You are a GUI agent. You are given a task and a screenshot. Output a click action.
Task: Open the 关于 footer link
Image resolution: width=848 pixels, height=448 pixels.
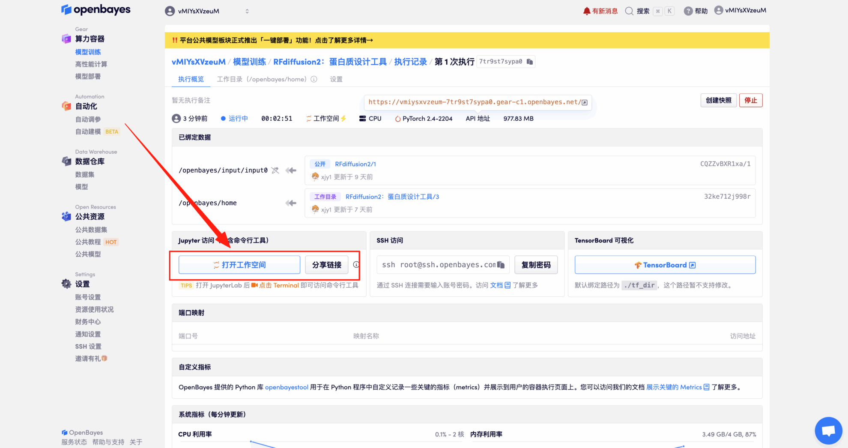click(136, 442)
